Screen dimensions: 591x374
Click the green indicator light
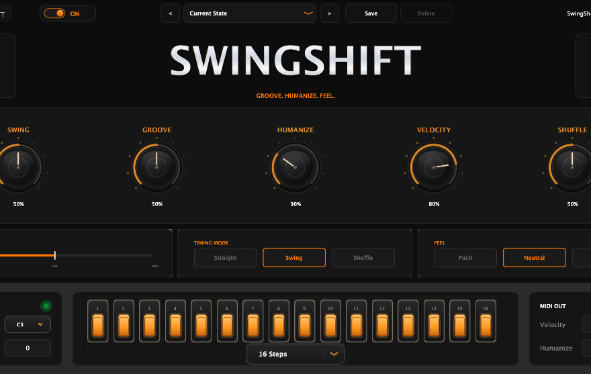(x=46, y=306)
